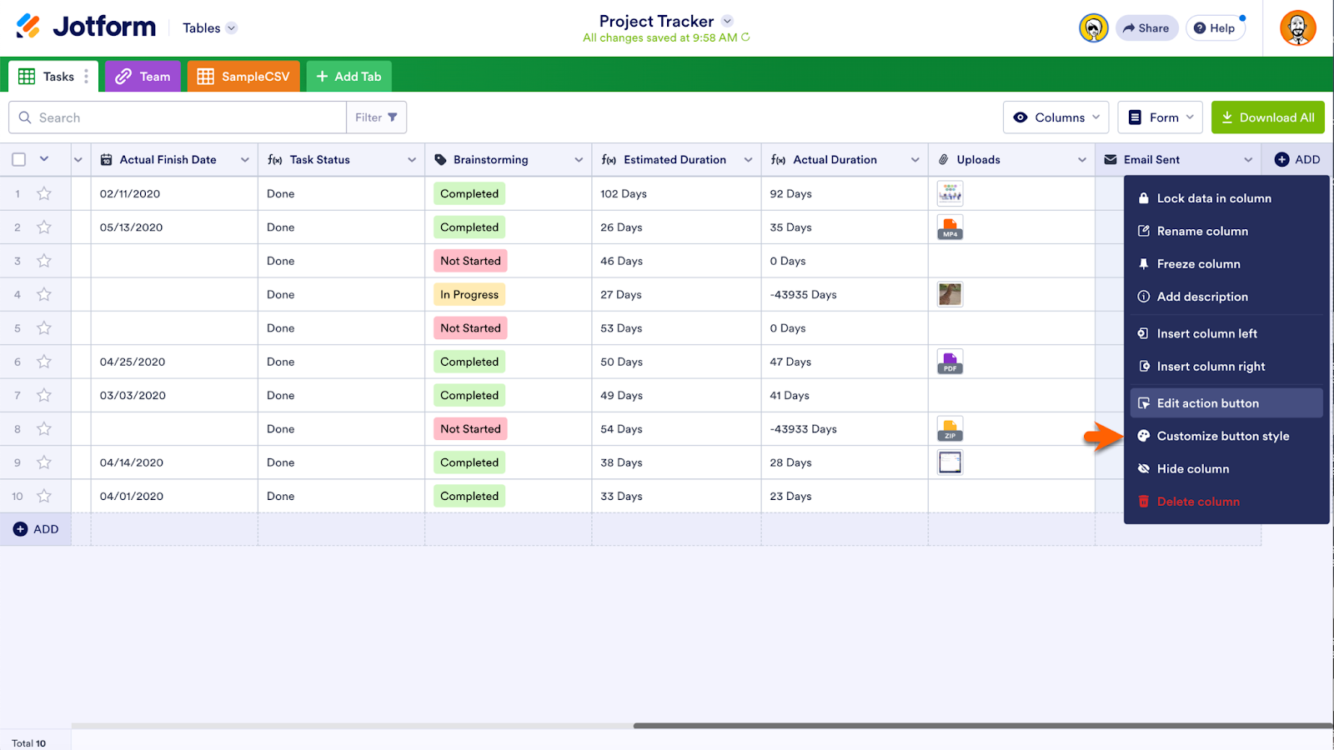Click the Task Status formula icon
This screenshot has height=750, width=1334.
(x=275, y=160)
